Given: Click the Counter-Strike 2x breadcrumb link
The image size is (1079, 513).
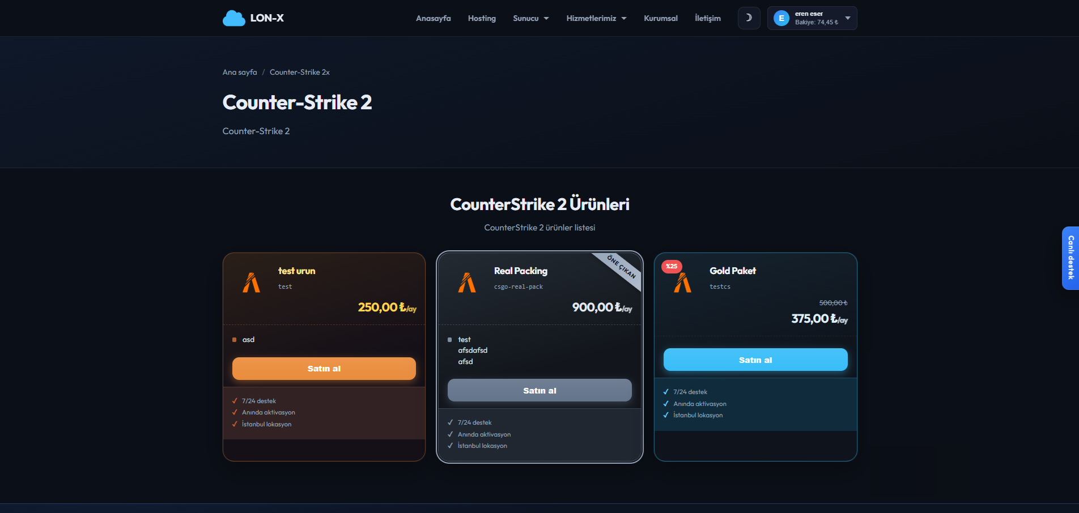Looking at the screenshot, I should pyautogui.click(x=300, y=72).
